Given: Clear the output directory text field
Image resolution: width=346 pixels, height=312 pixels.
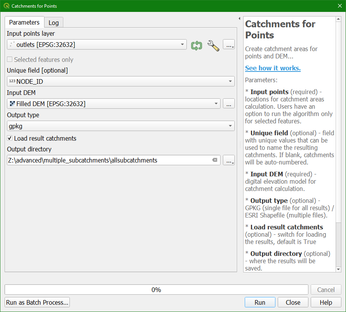Looking at the screenshot, I should (215, 160).
